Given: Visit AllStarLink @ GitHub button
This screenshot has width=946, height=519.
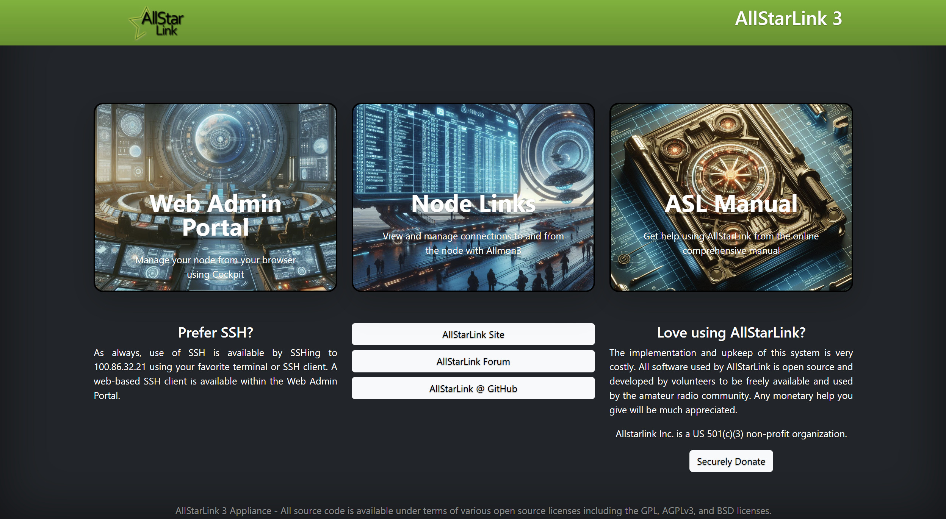Looking at the screenshot, I should (x=473, y=389).
